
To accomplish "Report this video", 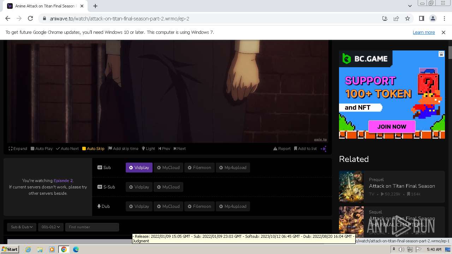I will (x=282, y=149).
